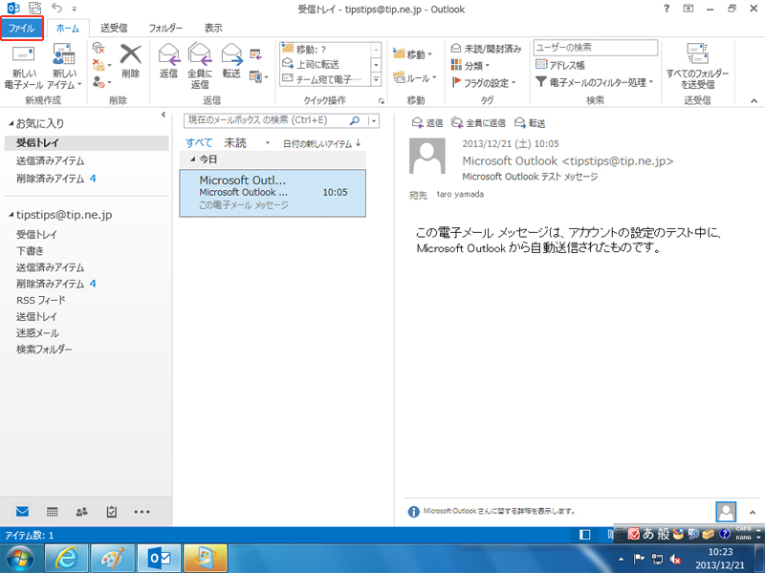This screenshot has height=573, width=765.
Task: Select 受信トレイ under お気に入り
Action: [x=86, y=142]
